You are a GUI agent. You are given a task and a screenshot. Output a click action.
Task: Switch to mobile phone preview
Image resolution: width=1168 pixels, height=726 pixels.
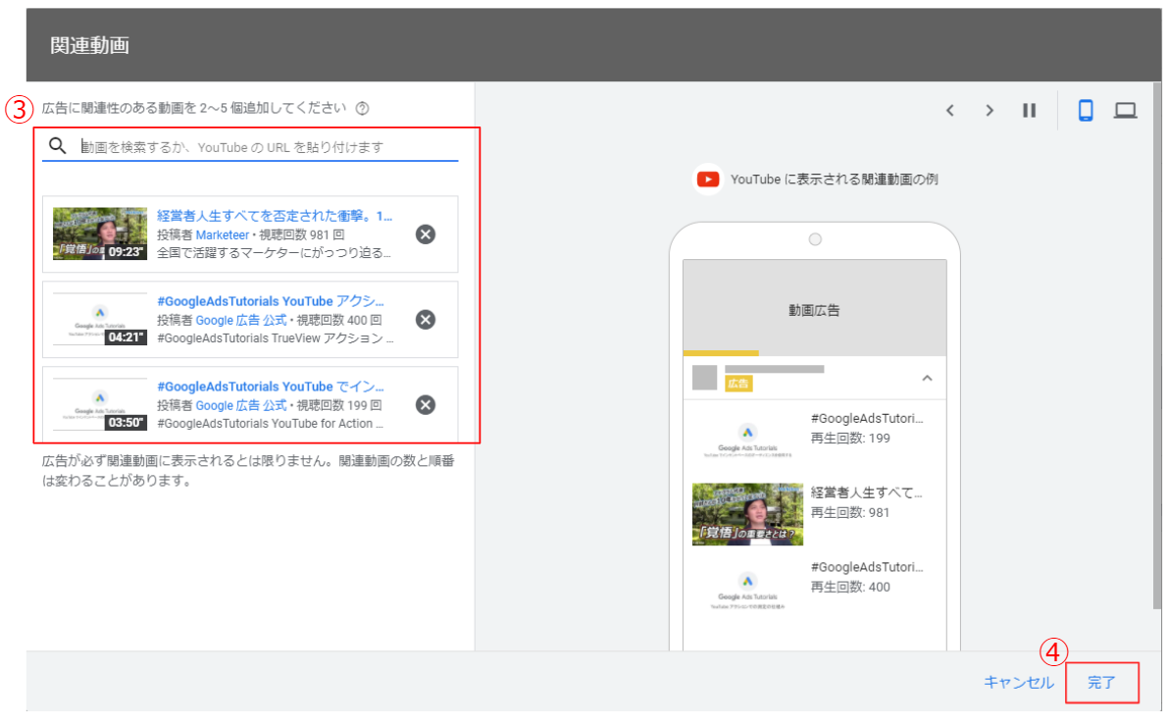pyautogui.click(x=1086, y=111)
